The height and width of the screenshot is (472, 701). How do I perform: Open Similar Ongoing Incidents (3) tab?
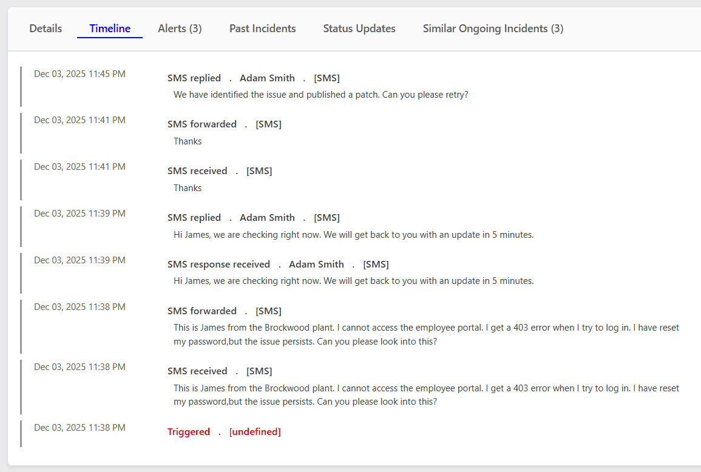pyautogui.click(x=492, y=28)
